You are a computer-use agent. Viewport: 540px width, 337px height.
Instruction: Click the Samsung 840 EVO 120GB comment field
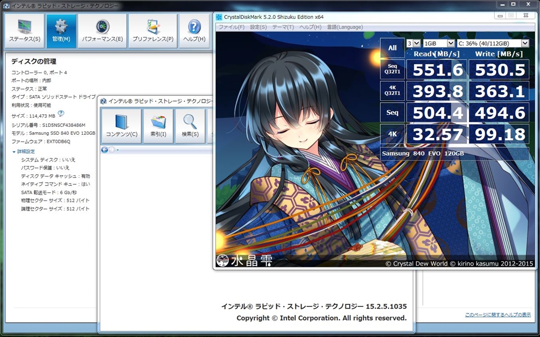(x=455, y=153)
